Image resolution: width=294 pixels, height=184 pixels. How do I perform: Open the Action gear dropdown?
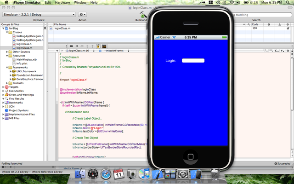tap(83, 14)
